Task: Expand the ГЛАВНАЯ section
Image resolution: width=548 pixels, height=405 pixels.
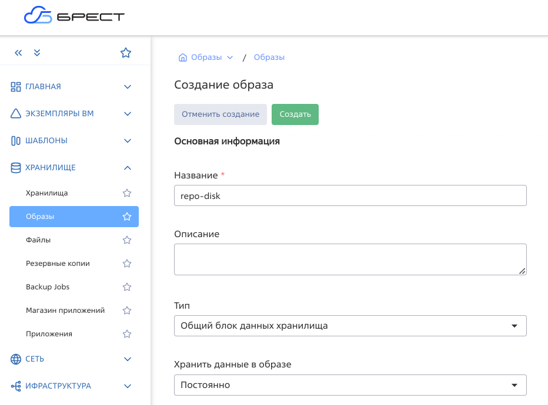Action: click(x=128, y=87)
